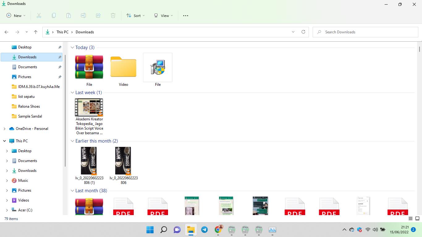Click the Delete trash icon
The width and height of the screenshot is (422, 237).
(113, 16)
